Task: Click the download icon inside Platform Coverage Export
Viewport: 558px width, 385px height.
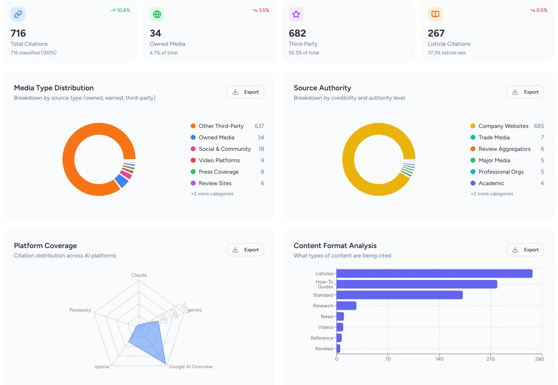Action: coord(235,249)
